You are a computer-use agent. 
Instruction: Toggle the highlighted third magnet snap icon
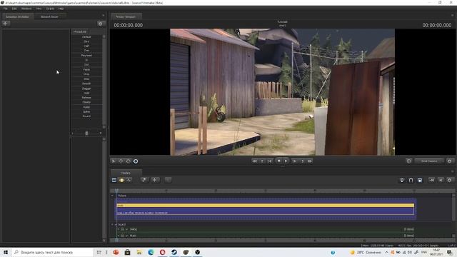420,181
